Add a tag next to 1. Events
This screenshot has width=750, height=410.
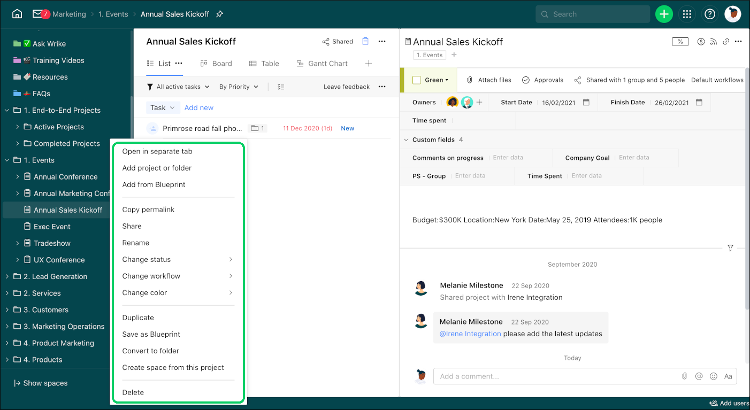click(x=454, y=55)
